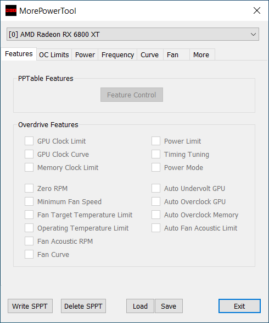The height and width of the screenshot is (323, 269).
Task: Switch to the OC Limits tab
Action: pyautogui.click(x=54, y=55)
